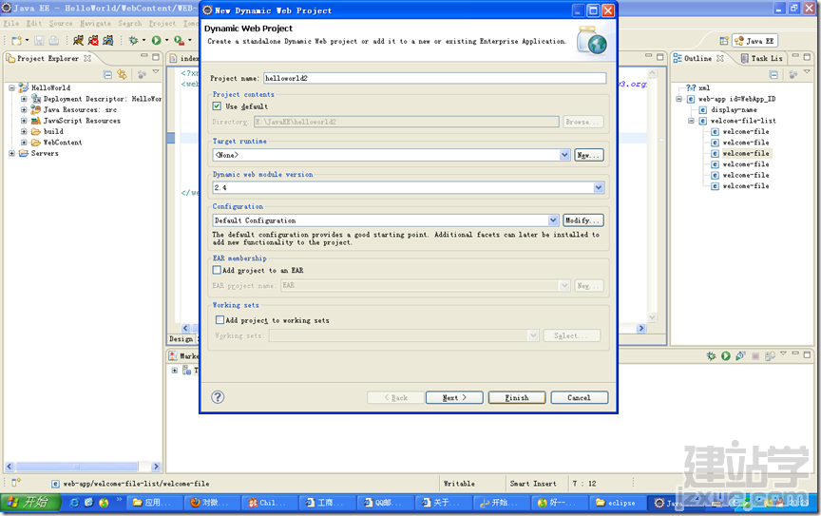Click the Print icon in Eclipse toolbar
Screen dimensions: 821x516
[x=54, y=40]
